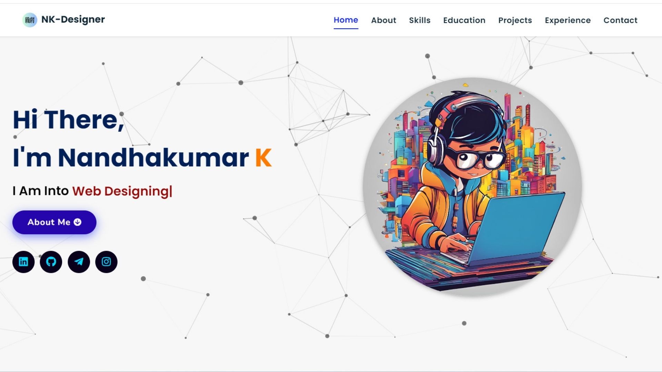Viewport: 662px width, 372px height.
Task: Navigate to Education section
Action: 464,20
